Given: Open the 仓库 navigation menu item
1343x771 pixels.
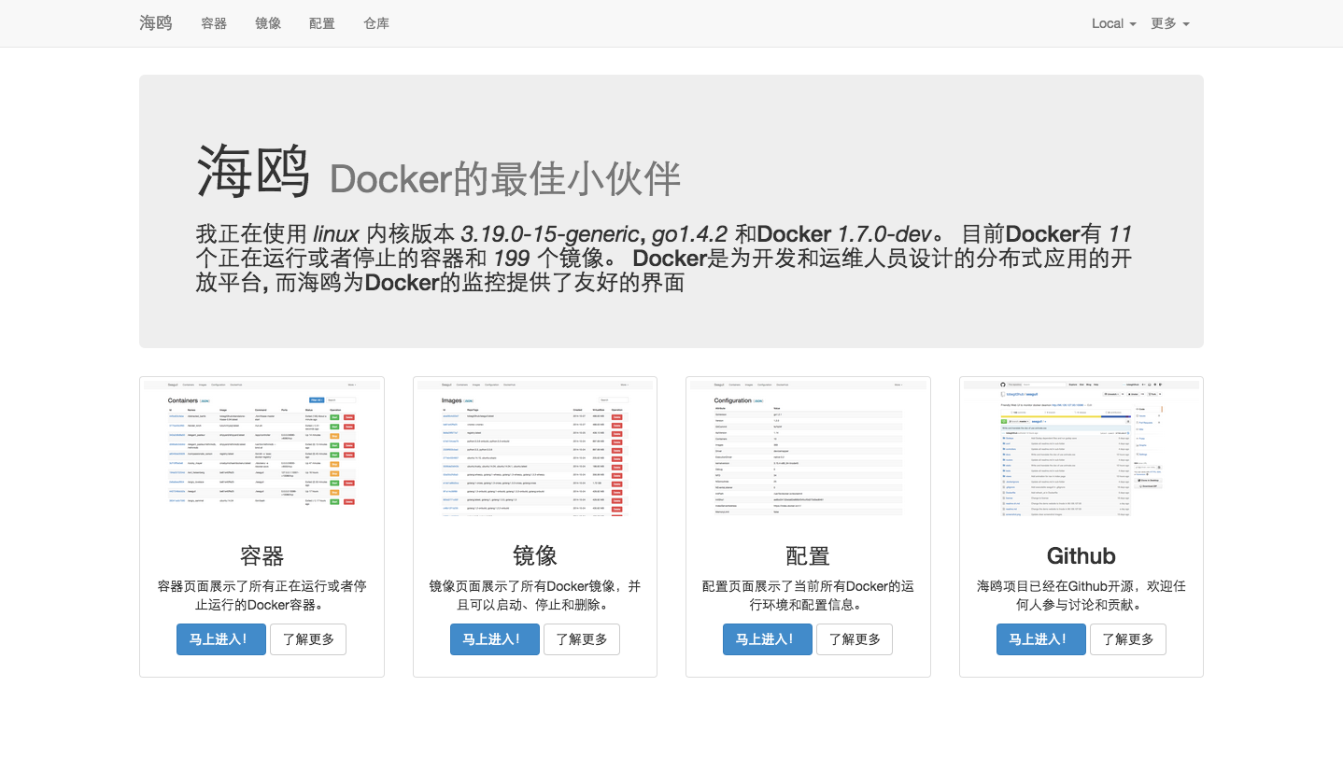Looking at the screenshot, I should [x=376, y=23].
